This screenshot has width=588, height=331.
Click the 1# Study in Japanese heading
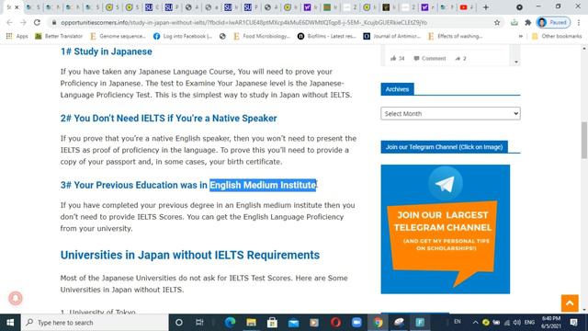(107, 51)
